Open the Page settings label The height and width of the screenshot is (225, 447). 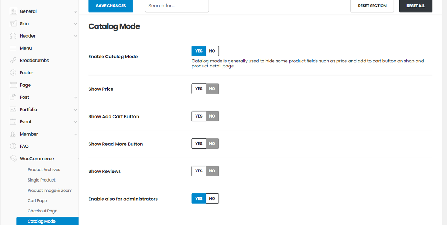coord(25,85)
